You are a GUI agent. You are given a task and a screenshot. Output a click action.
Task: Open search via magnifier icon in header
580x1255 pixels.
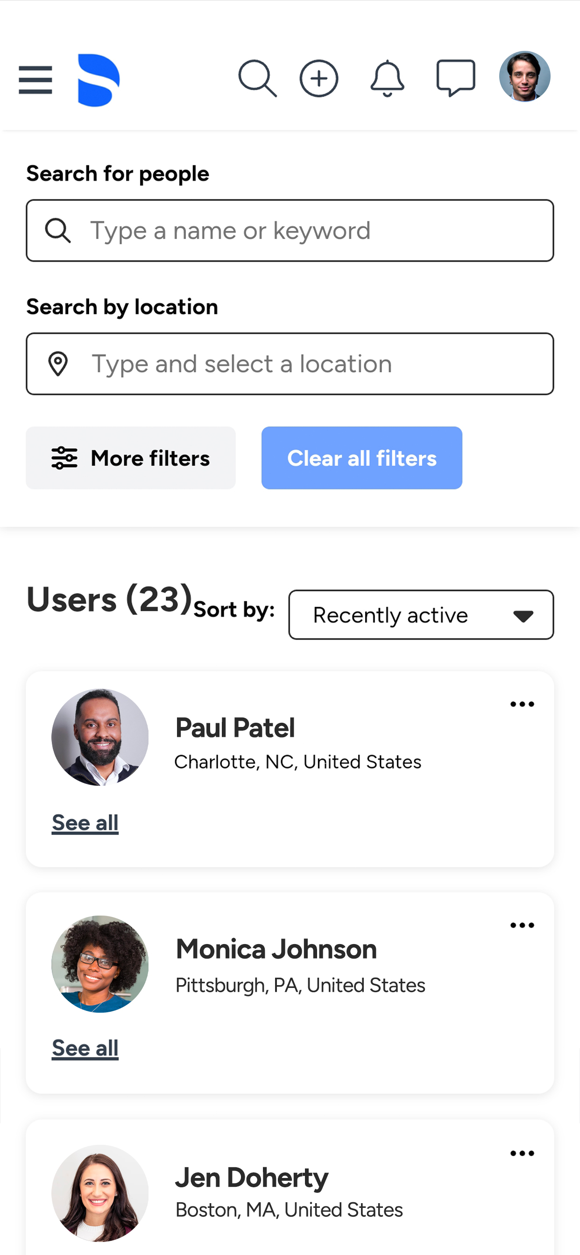pyautogui.click(x=257, y=78)
